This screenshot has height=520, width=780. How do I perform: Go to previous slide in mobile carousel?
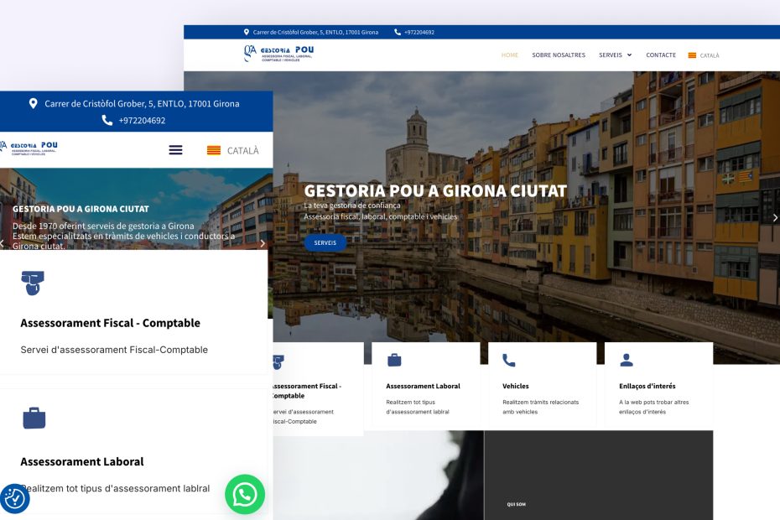tap(3, 243)
